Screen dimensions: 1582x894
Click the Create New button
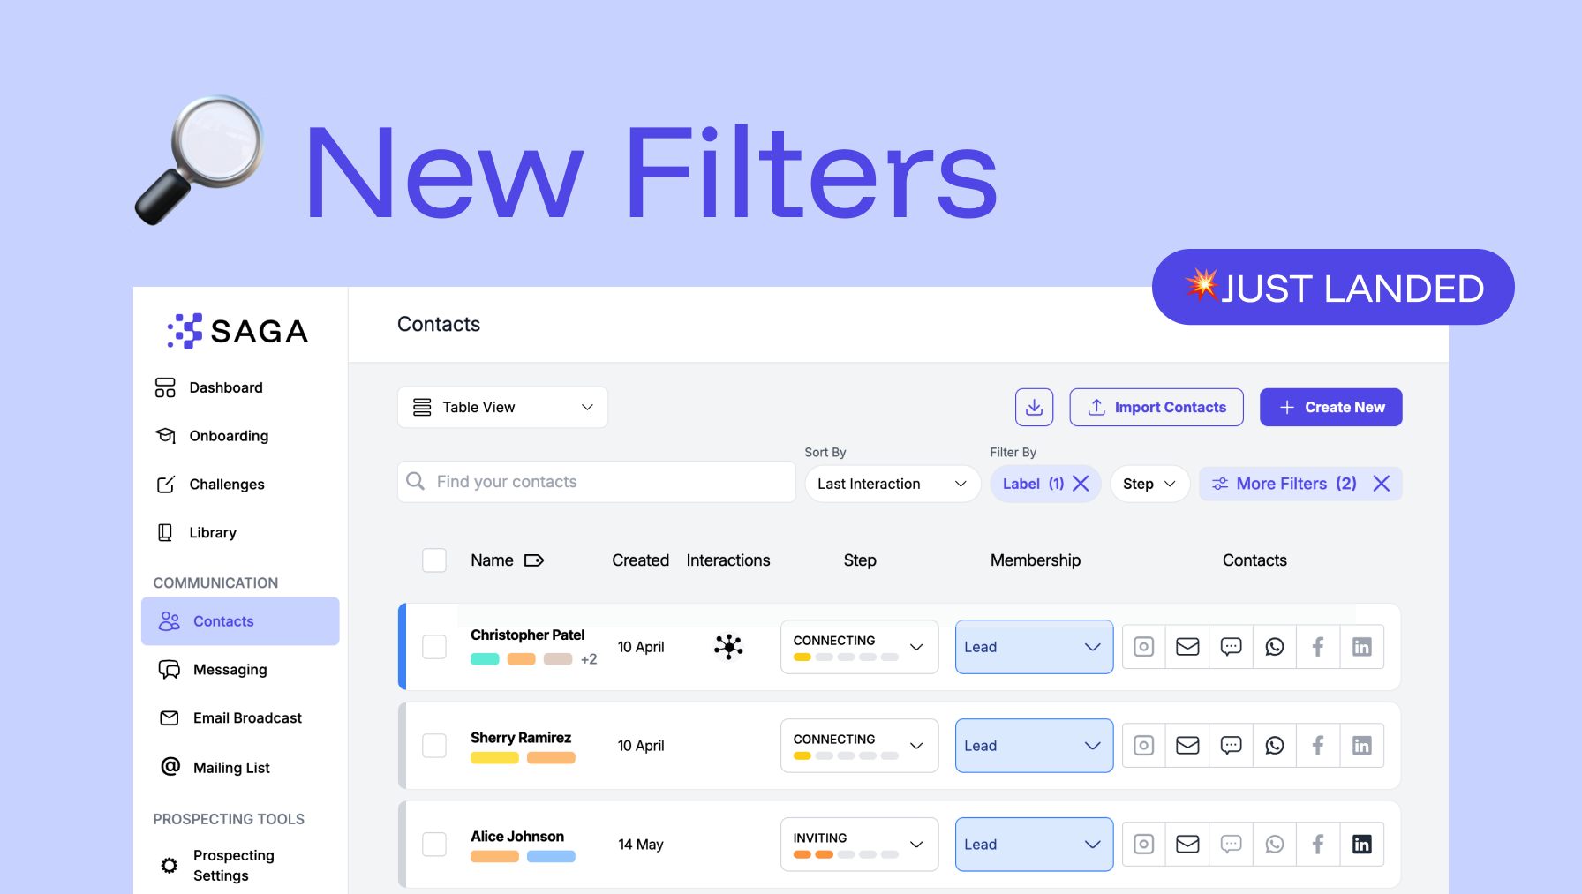pyautogui.click(x=1330, y=407)
